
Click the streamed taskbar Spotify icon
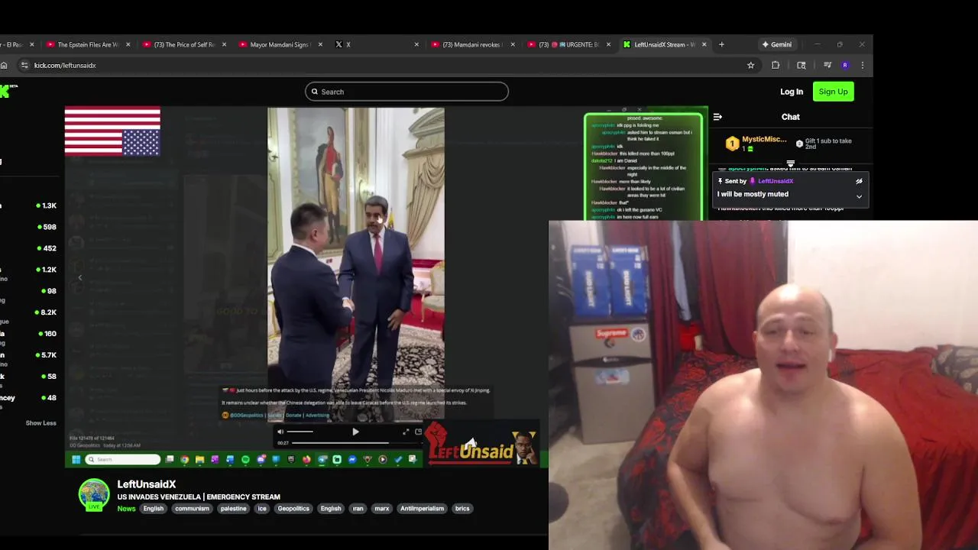click(245, 459)
